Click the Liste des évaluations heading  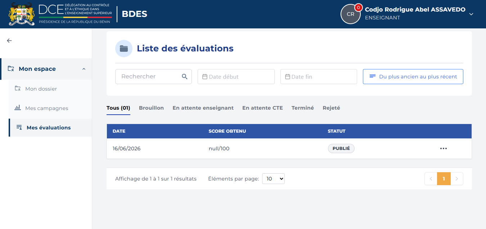185,48
